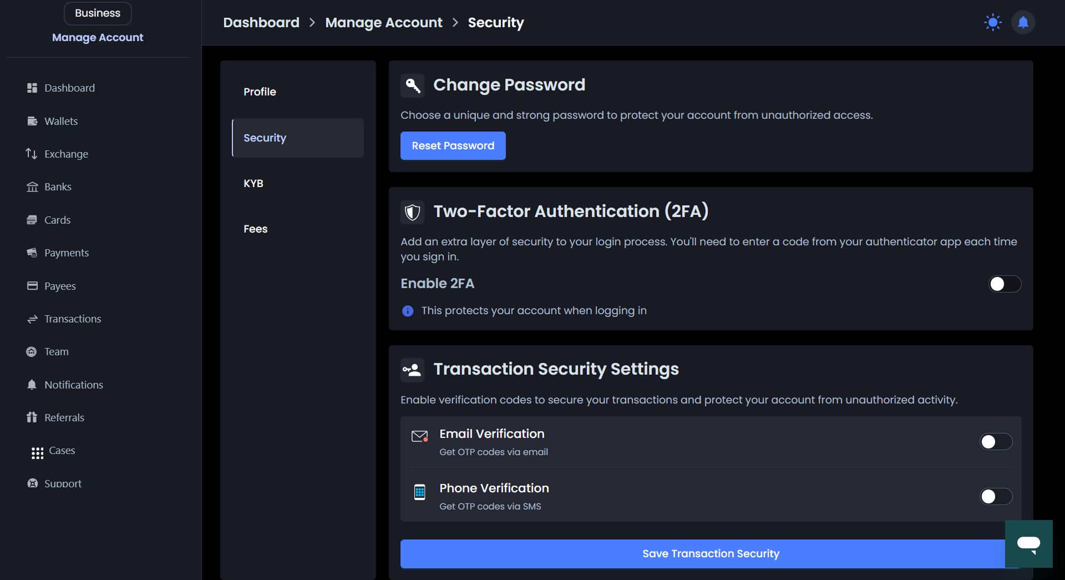Enable Phone Verification for SMS codes
Screen dimensions: 1065x580
point(996,497)
